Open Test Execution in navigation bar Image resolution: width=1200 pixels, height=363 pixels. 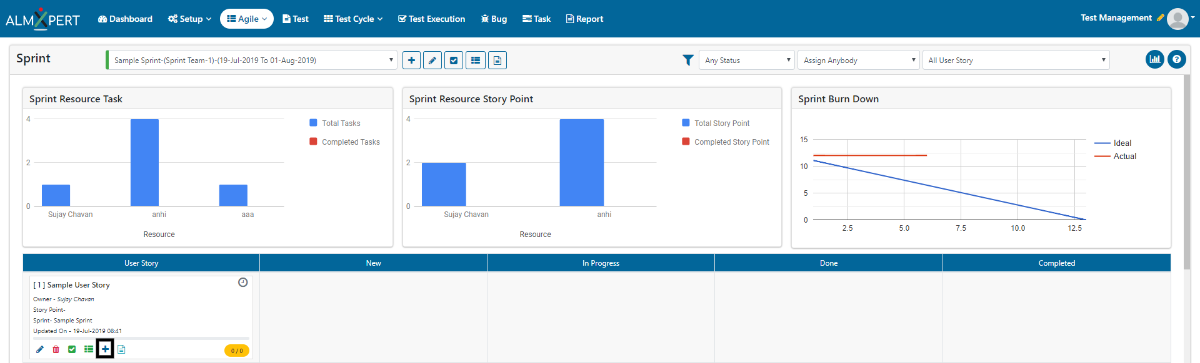(x=431, y=19)
